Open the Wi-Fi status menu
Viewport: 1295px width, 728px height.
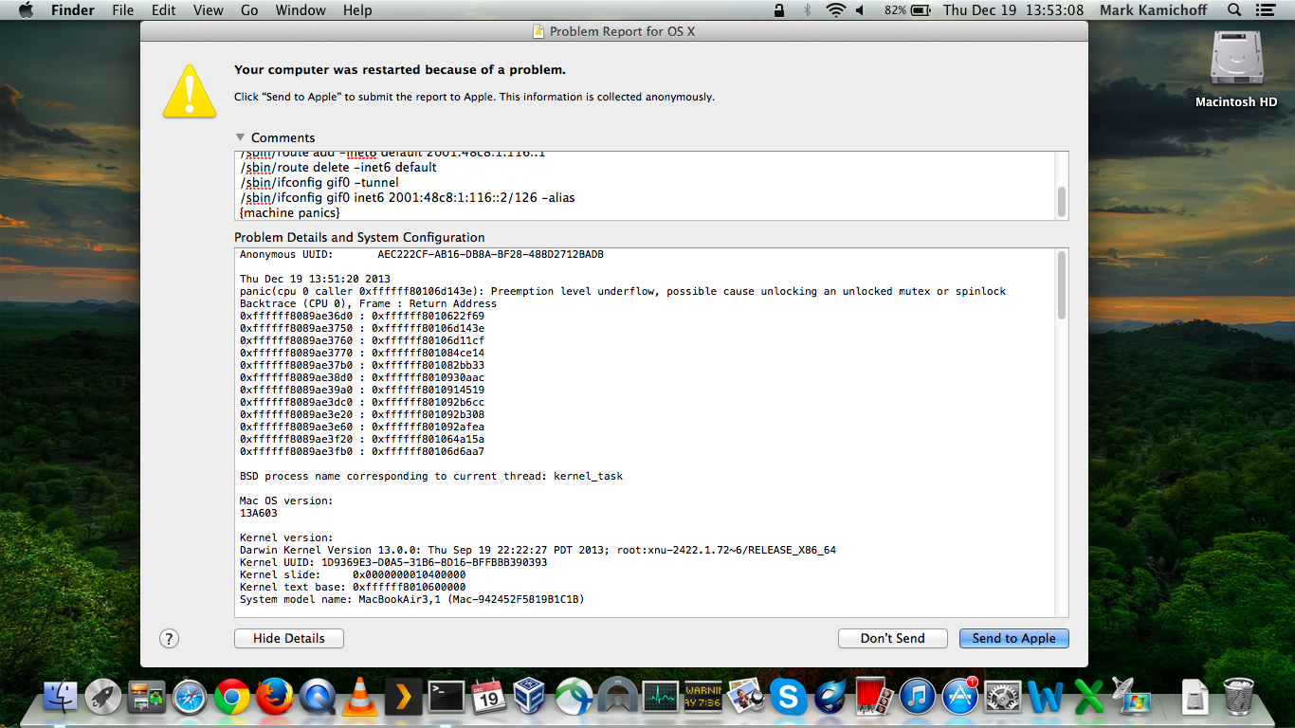(x=835, y=10)
